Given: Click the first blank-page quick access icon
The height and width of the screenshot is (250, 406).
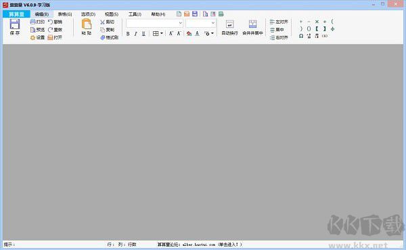Looking at the screenshot, I should point(179,14).
